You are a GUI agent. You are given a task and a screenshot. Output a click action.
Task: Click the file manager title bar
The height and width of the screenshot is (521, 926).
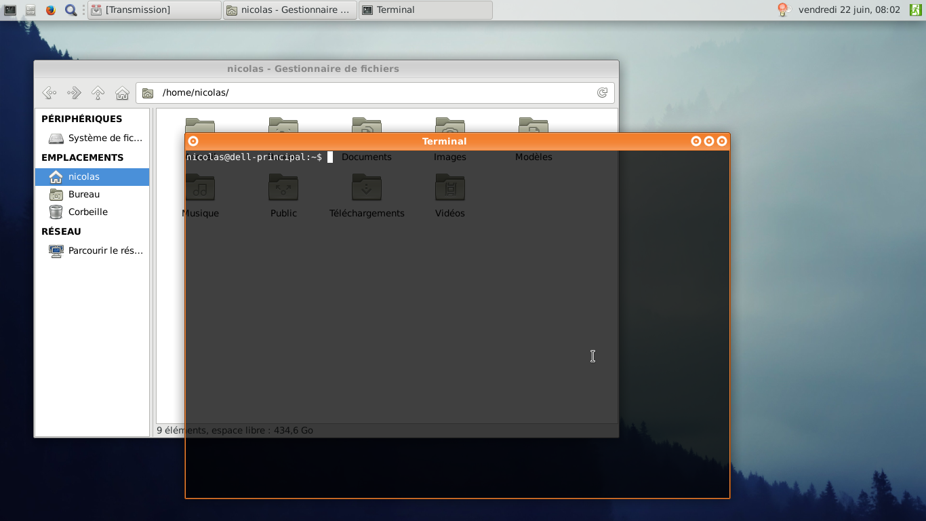[326, 69]
